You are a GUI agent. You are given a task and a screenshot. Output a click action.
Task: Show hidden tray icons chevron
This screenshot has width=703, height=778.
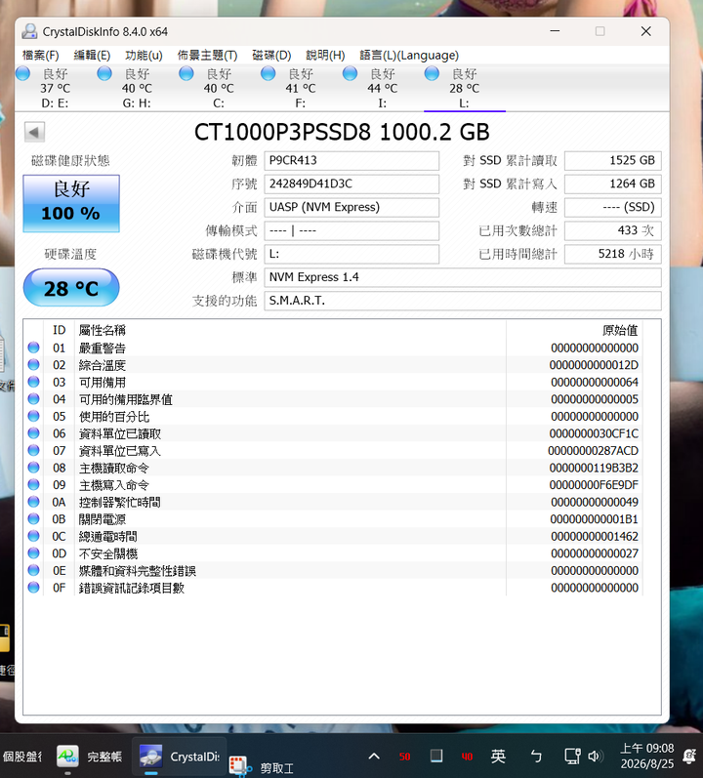point(374,757)
